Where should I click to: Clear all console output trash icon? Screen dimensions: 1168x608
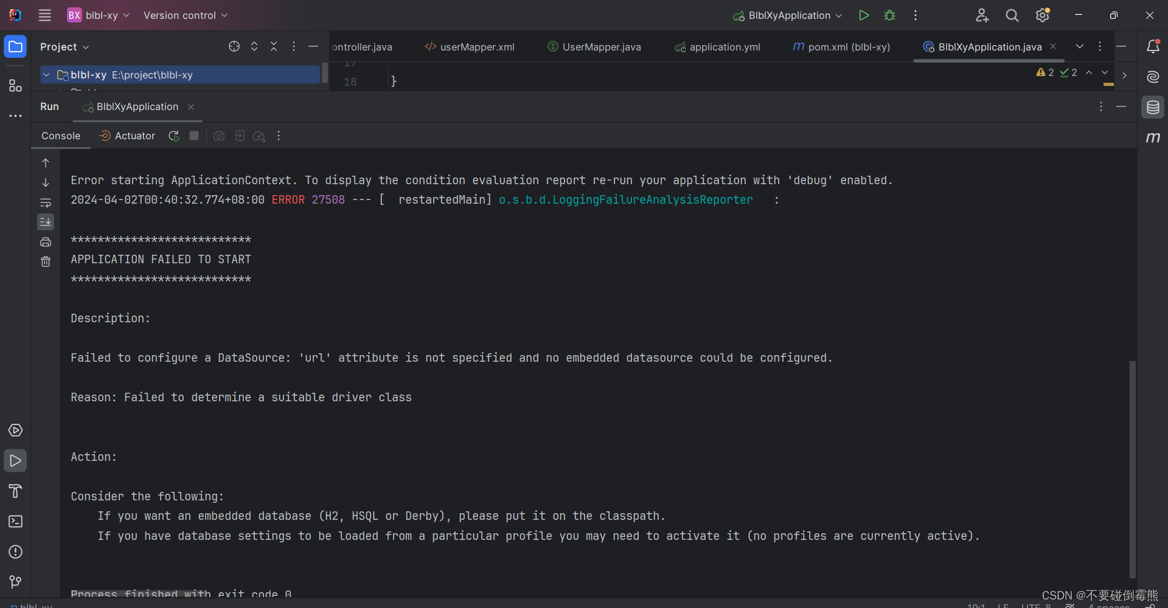pyautogui.click(x=46, y=261)
